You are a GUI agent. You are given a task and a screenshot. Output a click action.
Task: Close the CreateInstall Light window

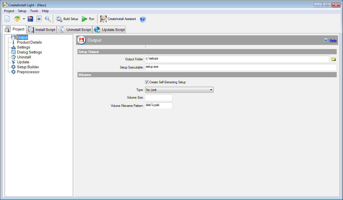(336, 5)
